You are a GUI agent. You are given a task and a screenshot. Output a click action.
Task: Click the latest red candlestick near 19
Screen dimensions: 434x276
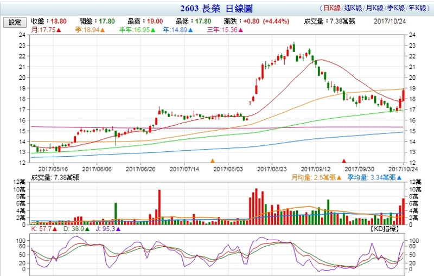[404, 95]
